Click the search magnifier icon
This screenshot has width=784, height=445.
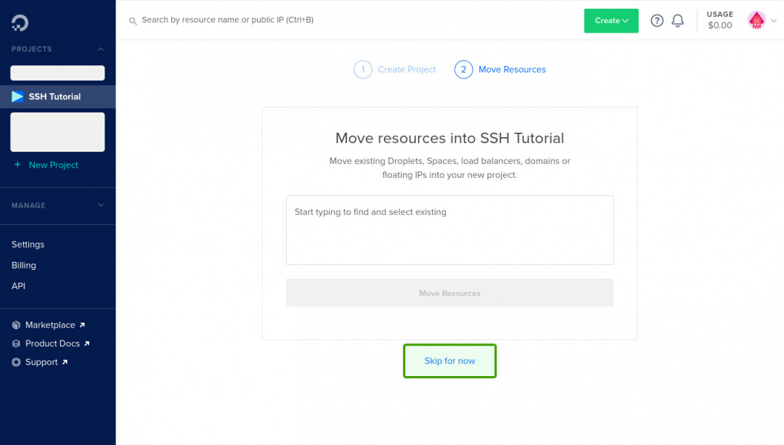(x=133, y=21)
